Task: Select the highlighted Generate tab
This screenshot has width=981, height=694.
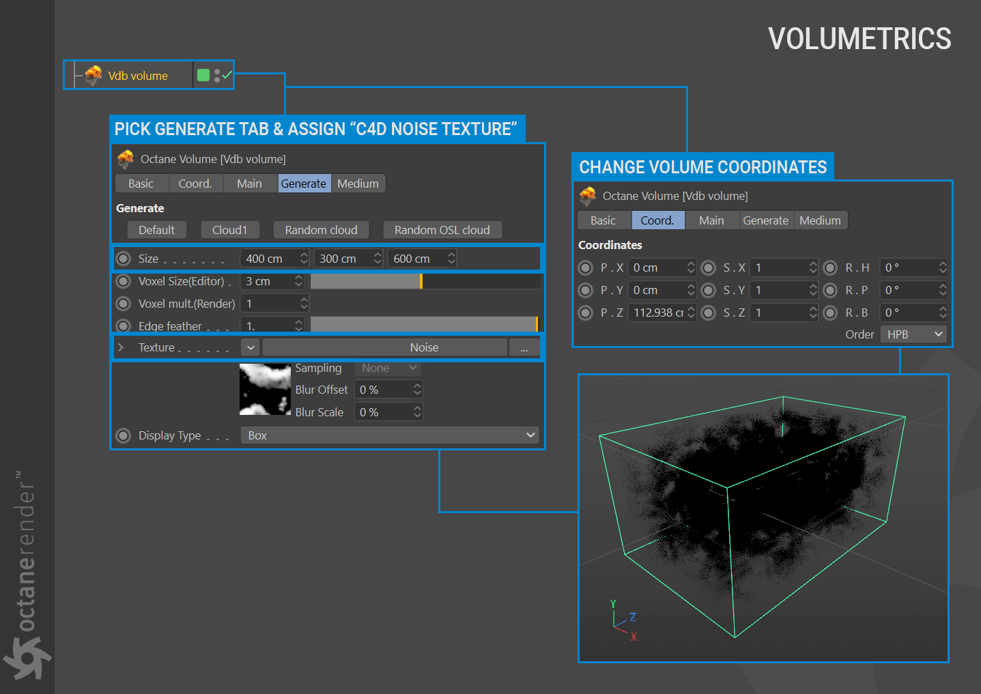Action: click(304, 184)
